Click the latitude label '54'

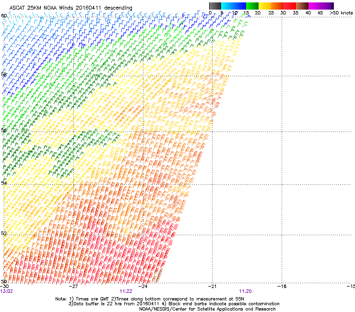pyautogui.click(x=4, y=183)
